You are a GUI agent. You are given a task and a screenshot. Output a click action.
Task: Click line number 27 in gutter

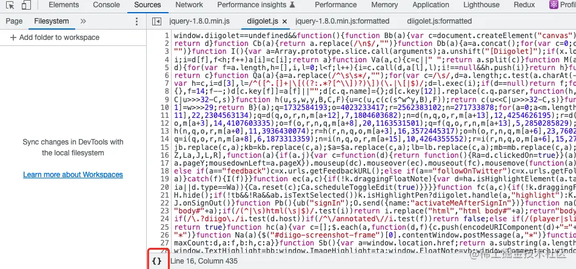[165, 242]
